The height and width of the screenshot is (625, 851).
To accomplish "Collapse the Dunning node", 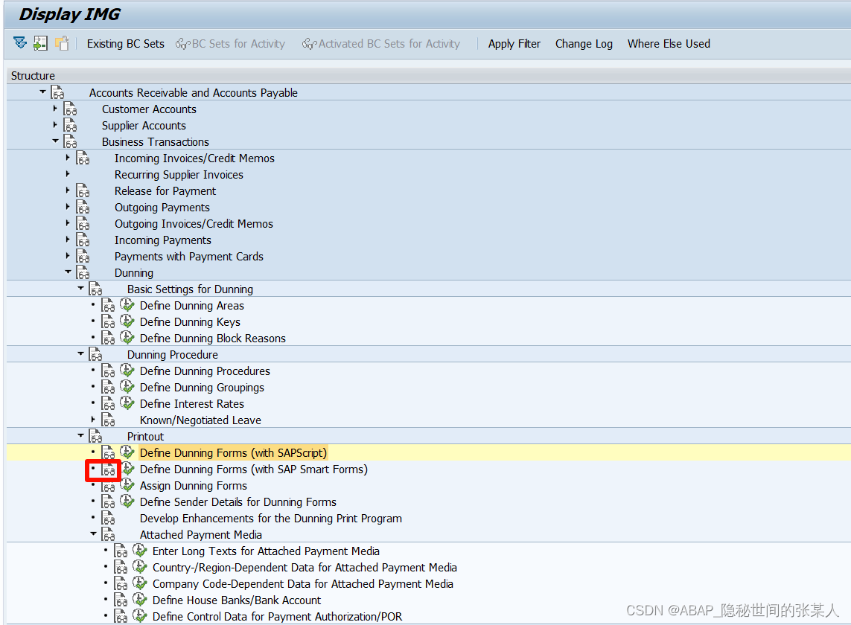I will click(68, 272).
